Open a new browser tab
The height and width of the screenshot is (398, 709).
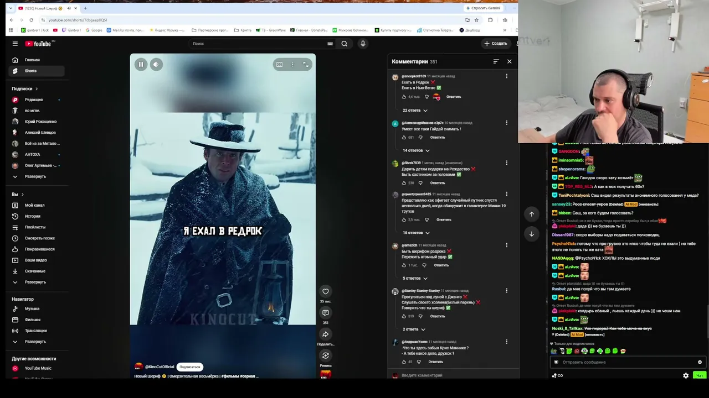[x=85, y=8]
